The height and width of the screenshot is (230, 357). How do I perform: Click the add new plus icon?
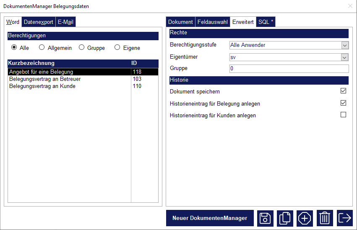[x=305, y=218]
